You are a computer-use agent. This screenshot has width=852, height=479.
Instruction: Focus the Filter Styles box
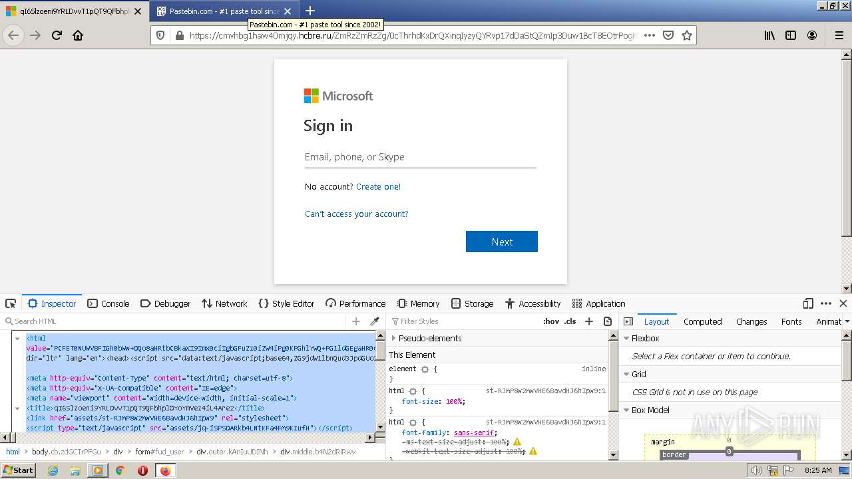tap(466, 321)
